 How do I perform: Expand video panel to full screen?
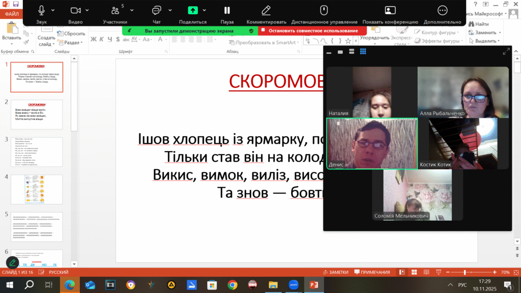[506, 51]
